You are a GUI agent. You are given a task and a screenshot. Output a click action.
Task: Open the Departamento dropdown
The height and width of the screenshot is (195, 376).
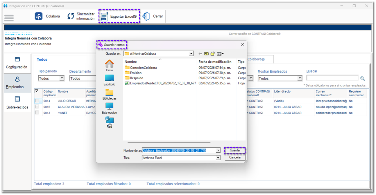(x=83, y=78)
